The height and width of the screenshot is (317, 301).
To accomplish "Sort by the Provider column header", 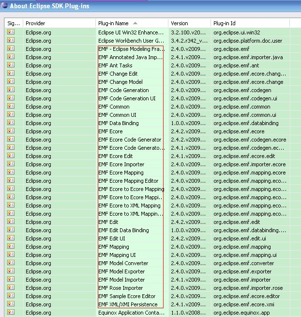I will (x=59, y=23).
